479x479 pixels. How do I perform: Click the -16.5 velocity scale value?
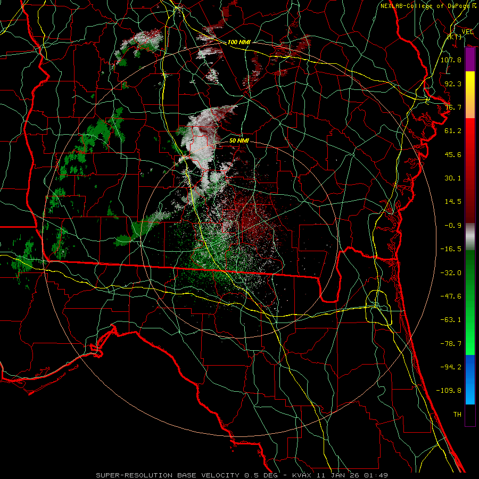click(451, 249)
